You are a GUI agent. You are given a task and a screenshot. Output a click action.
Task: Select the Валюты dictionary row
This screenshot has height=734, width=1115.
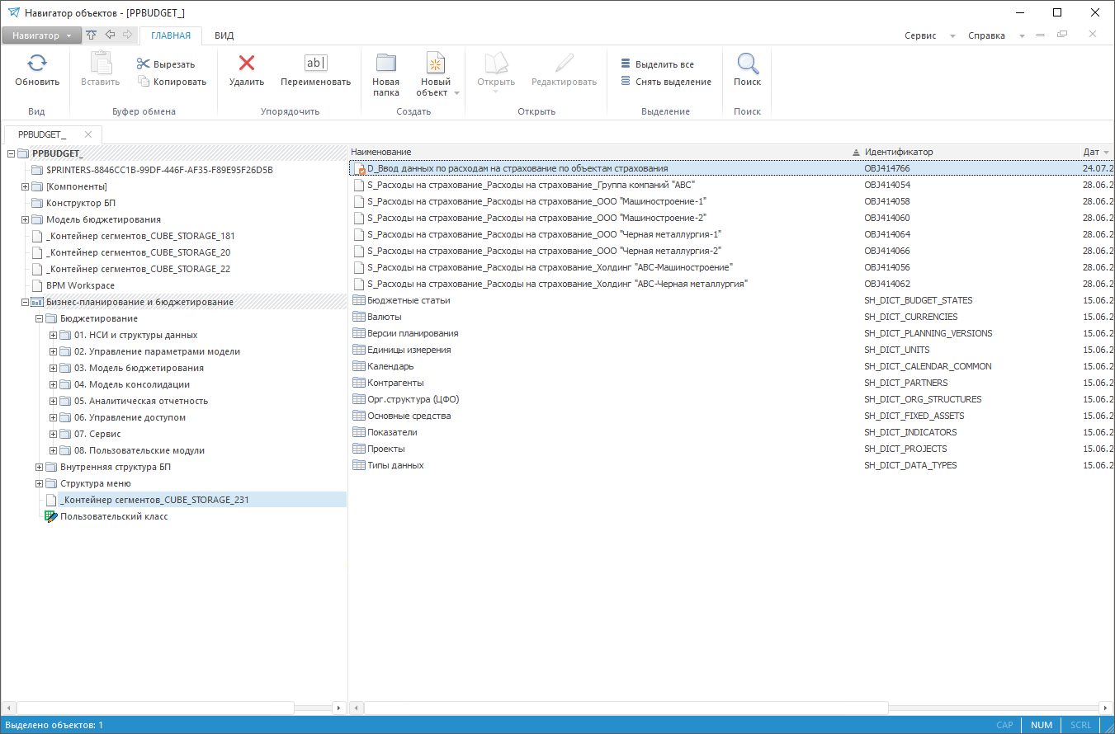coord(385,317)
